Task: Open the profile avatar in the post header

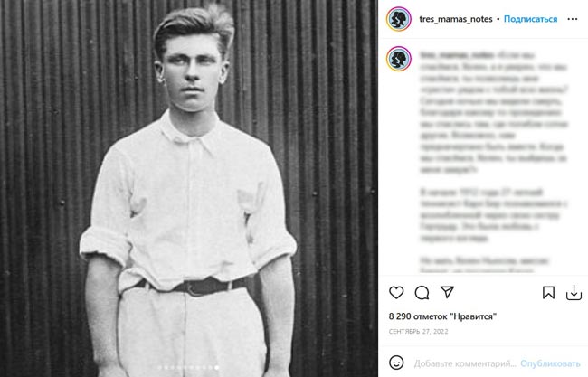Action: click(x=399, y=19)
